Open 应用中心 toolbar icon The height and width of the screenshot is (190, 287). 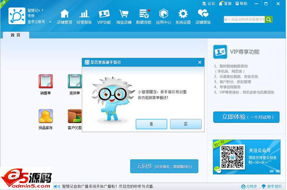163,17
